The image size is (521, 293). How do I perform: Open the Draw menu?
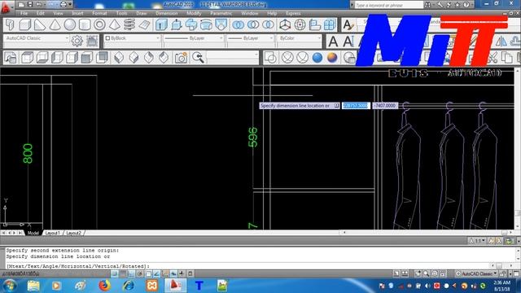pyautogui.click(x=141, y=13)
